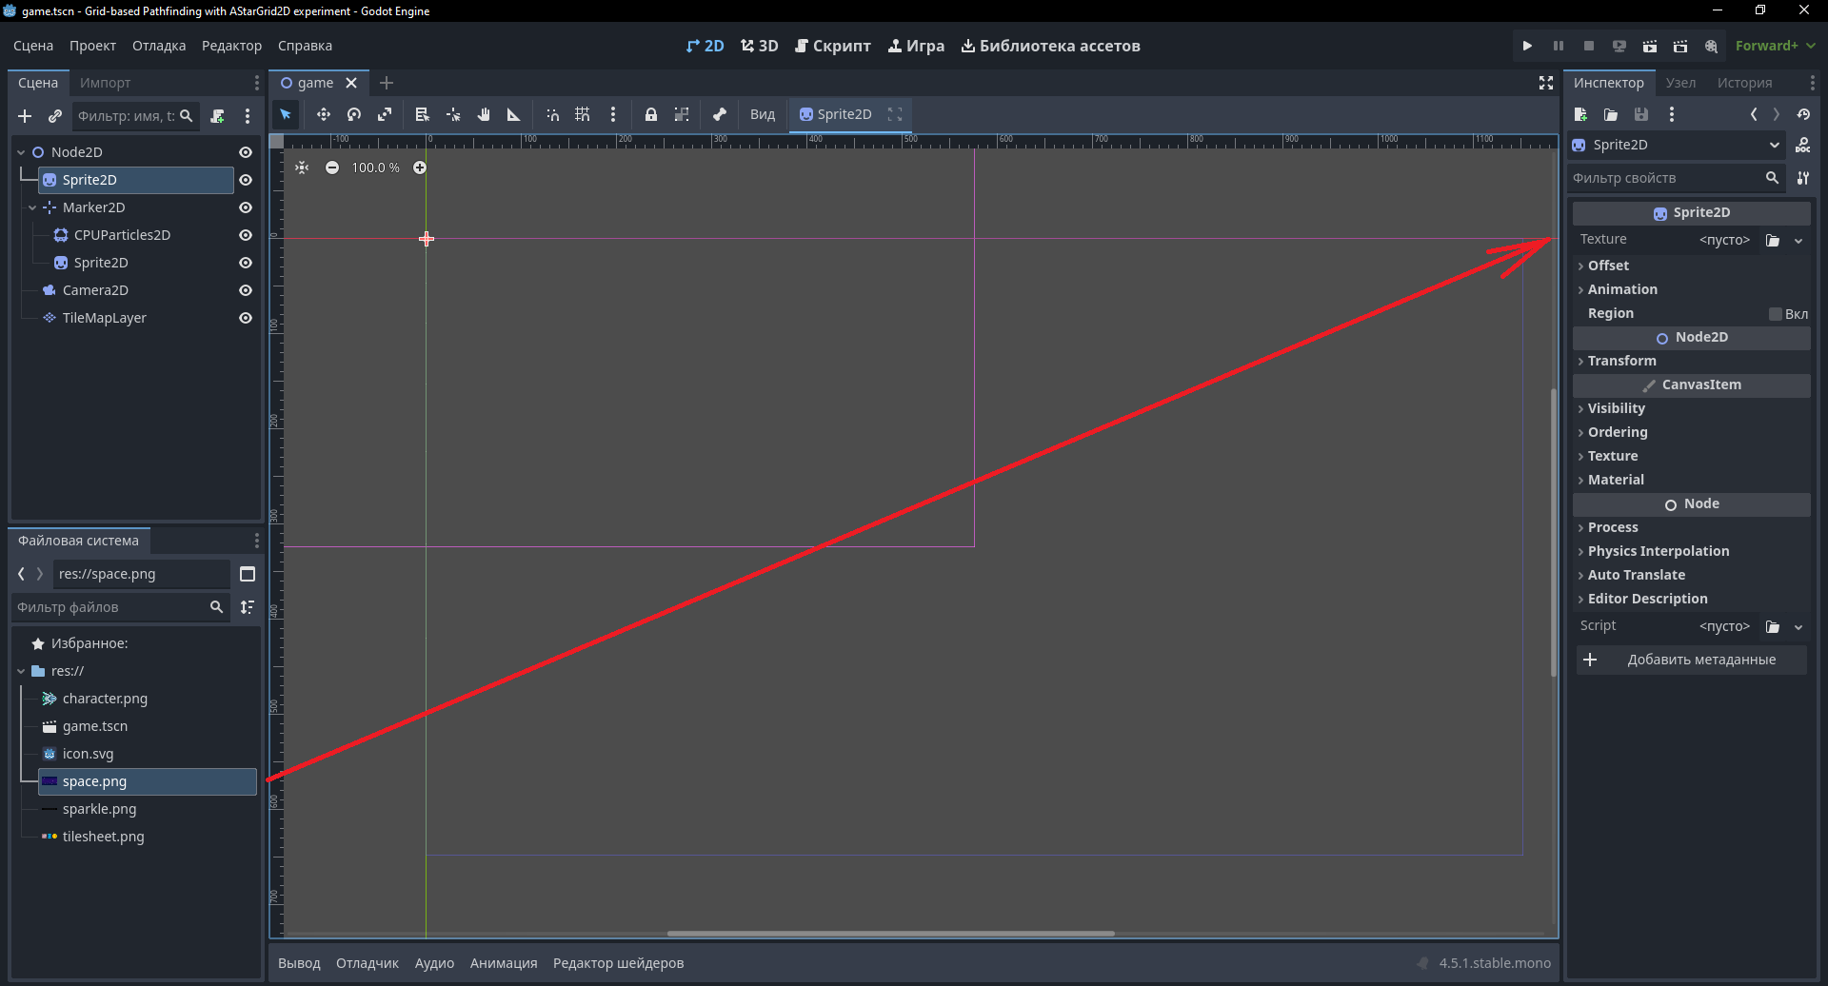Activate the Scale mode tool
The height and width of the screenshot is (986, 1828).
(x=385, y=114)
